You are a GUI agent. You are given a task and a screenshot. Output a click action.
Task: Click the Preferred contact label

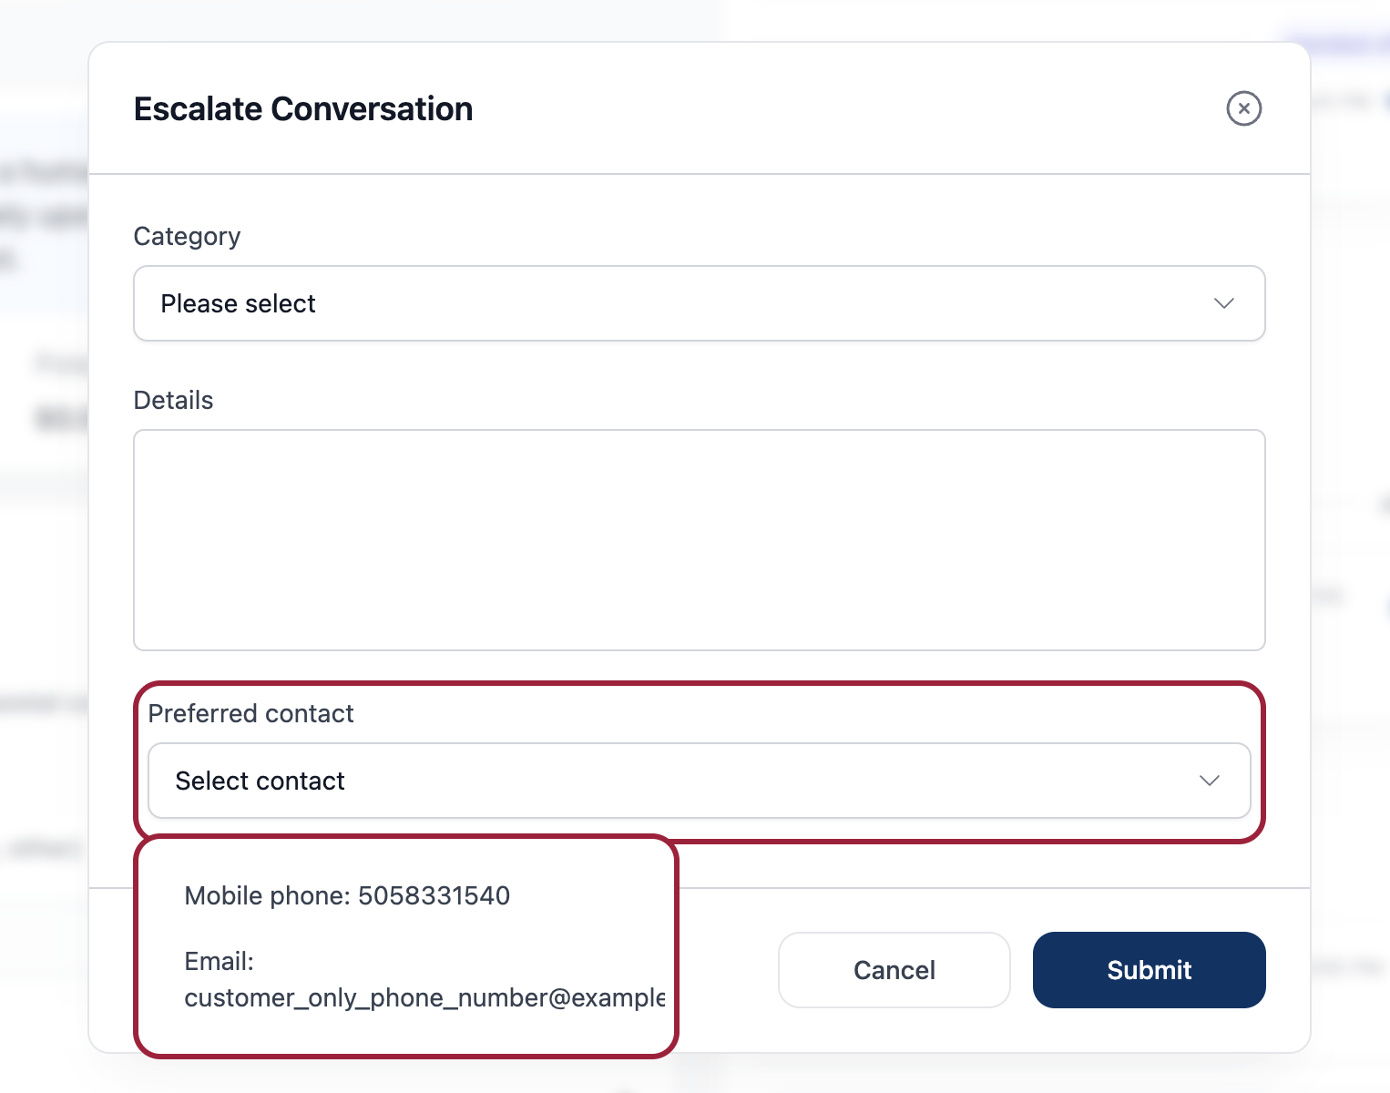click(251, 713)
